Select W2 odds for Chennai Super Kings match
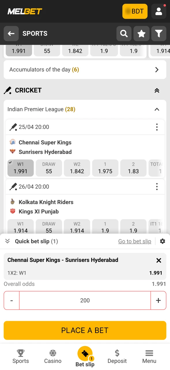 pos(77,168)
